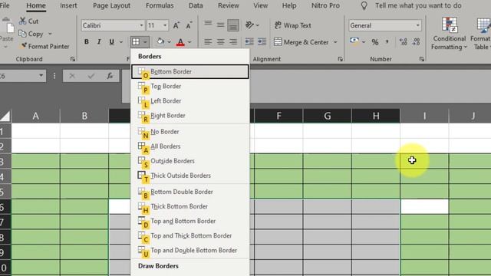Set Top Align for cells

tap(208, 25)
